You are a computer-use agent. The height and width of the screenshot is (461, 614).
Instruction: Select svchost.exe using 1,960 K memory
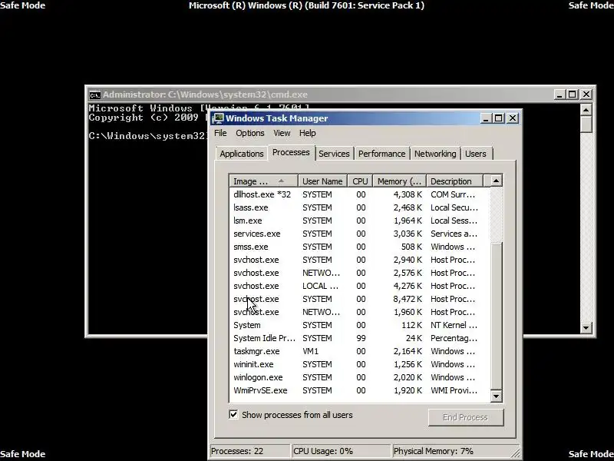(x=359, y=312)
